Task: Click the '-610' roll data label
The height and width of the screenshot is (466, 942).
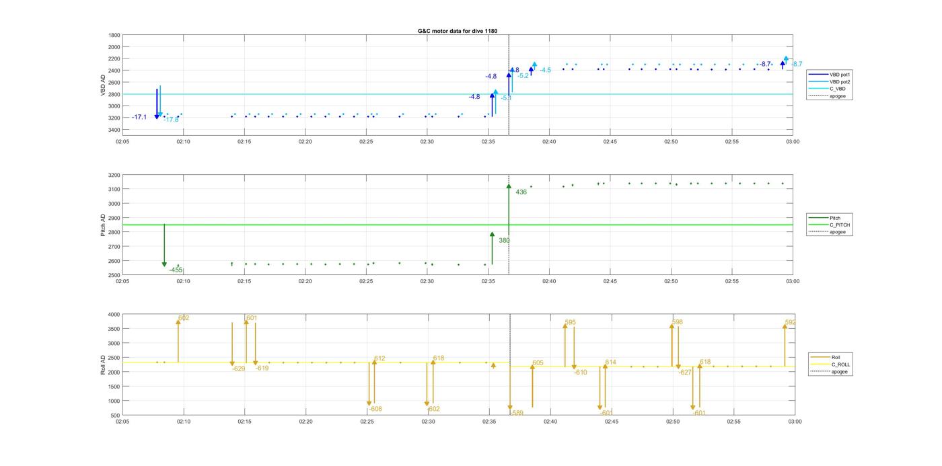Action: pos(581,372)
